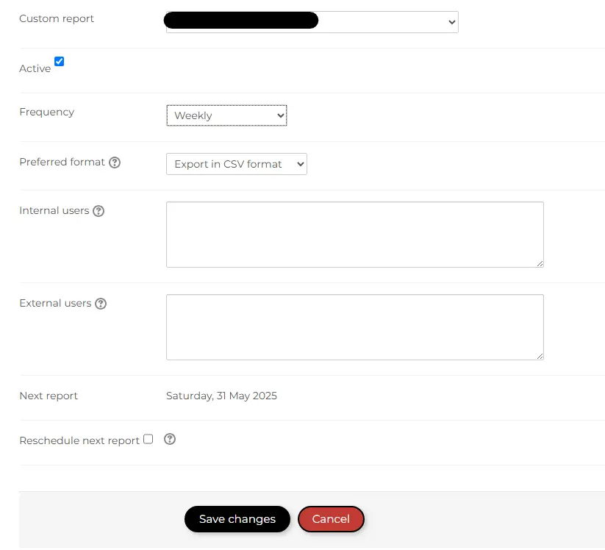Click the Active label text

pyautogui.click(x=35, y=68)
